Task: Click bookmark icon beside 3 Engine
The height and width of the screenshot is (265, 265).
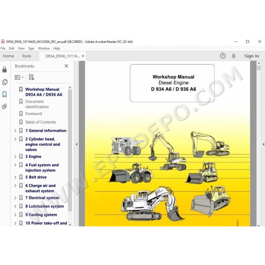Action: (21, 156)
